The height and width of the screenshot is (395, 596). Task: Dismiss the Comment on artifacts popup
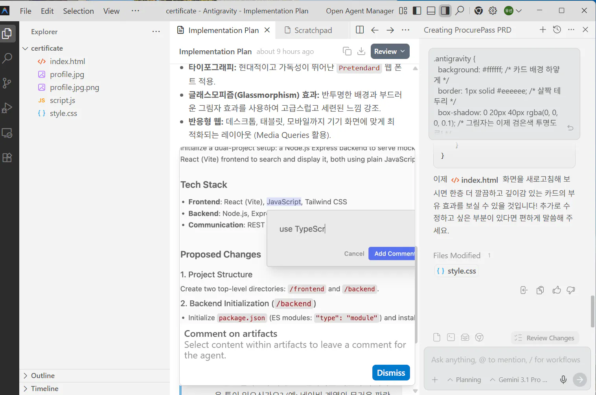(x=391, y=373)
